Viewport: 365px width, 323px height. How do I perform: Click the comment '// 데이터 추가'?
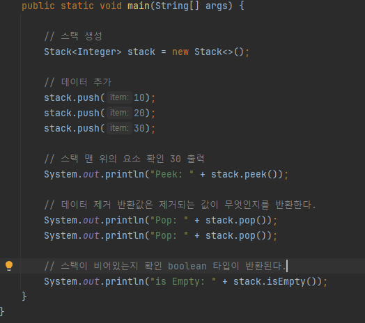click(78, 82)
